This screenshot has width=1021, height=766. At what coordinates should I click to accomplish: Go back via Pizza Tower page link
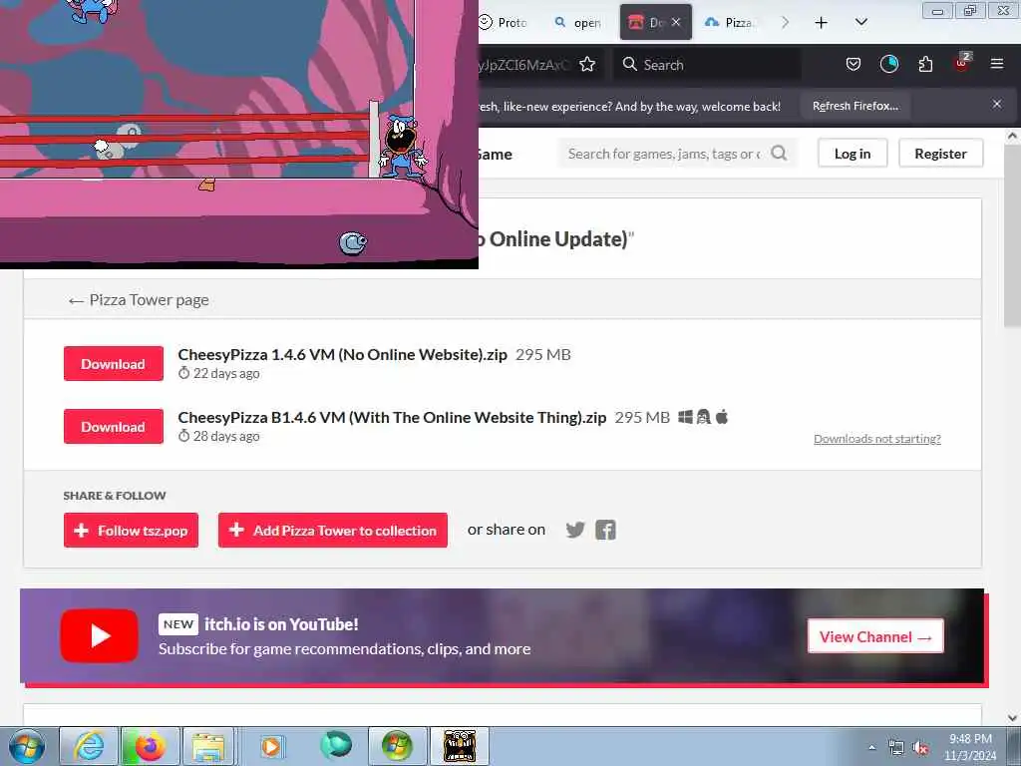pos(139,299)
